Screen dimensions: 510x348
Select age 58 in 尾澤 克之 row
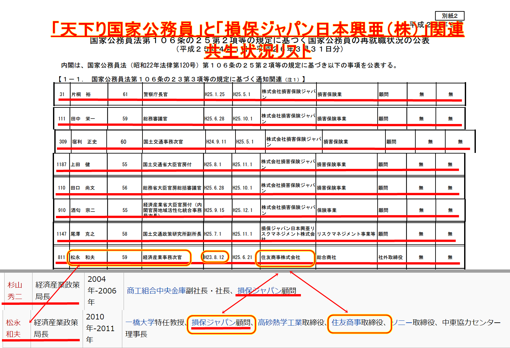tap(125, 234)
